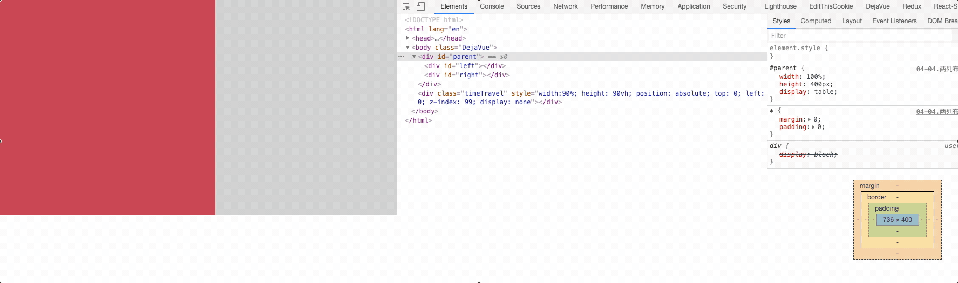Click the ellipsis beside the parent div row
The width and height of the screenshot is (958, 283).
401,57
